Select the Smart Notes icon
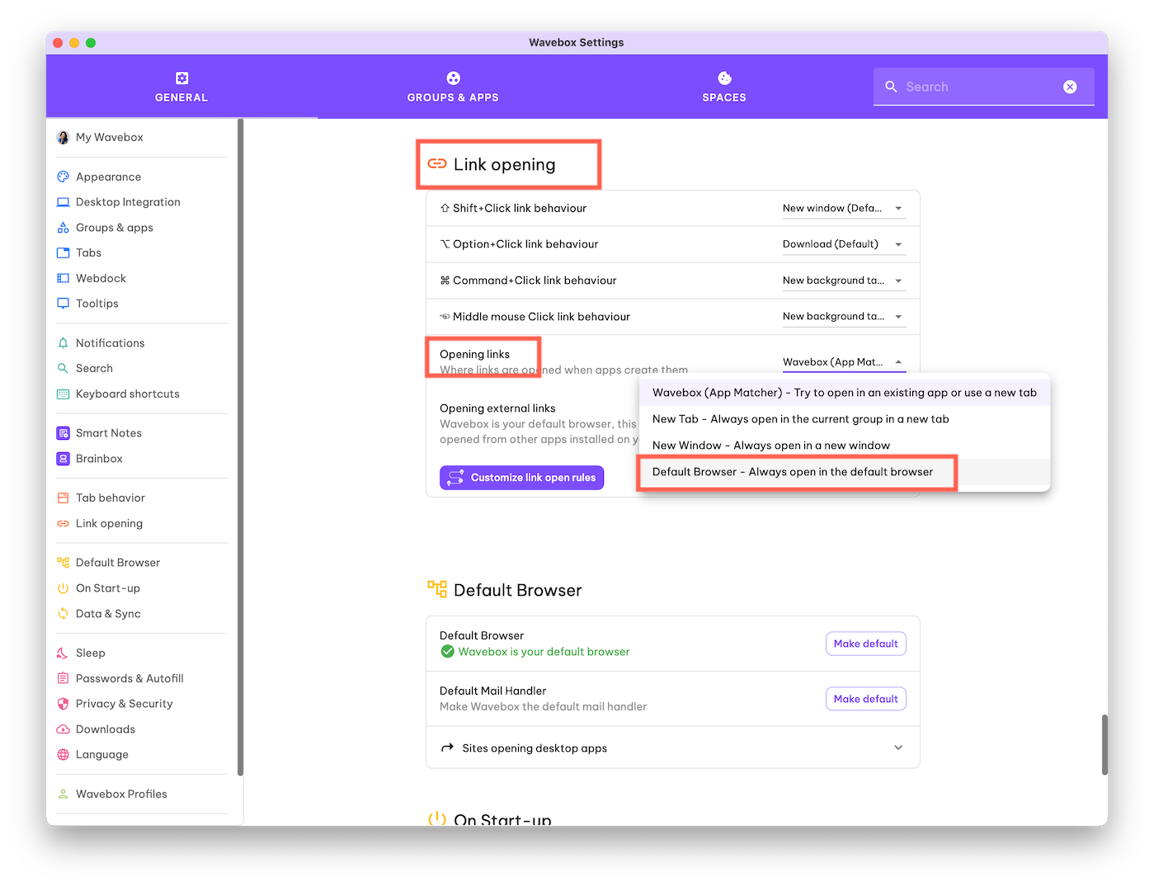 [63, 433]
